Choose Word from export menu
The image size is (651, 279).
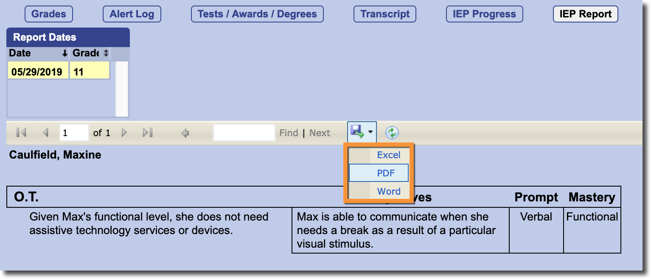pyautogui.click(x=389, y=191)
